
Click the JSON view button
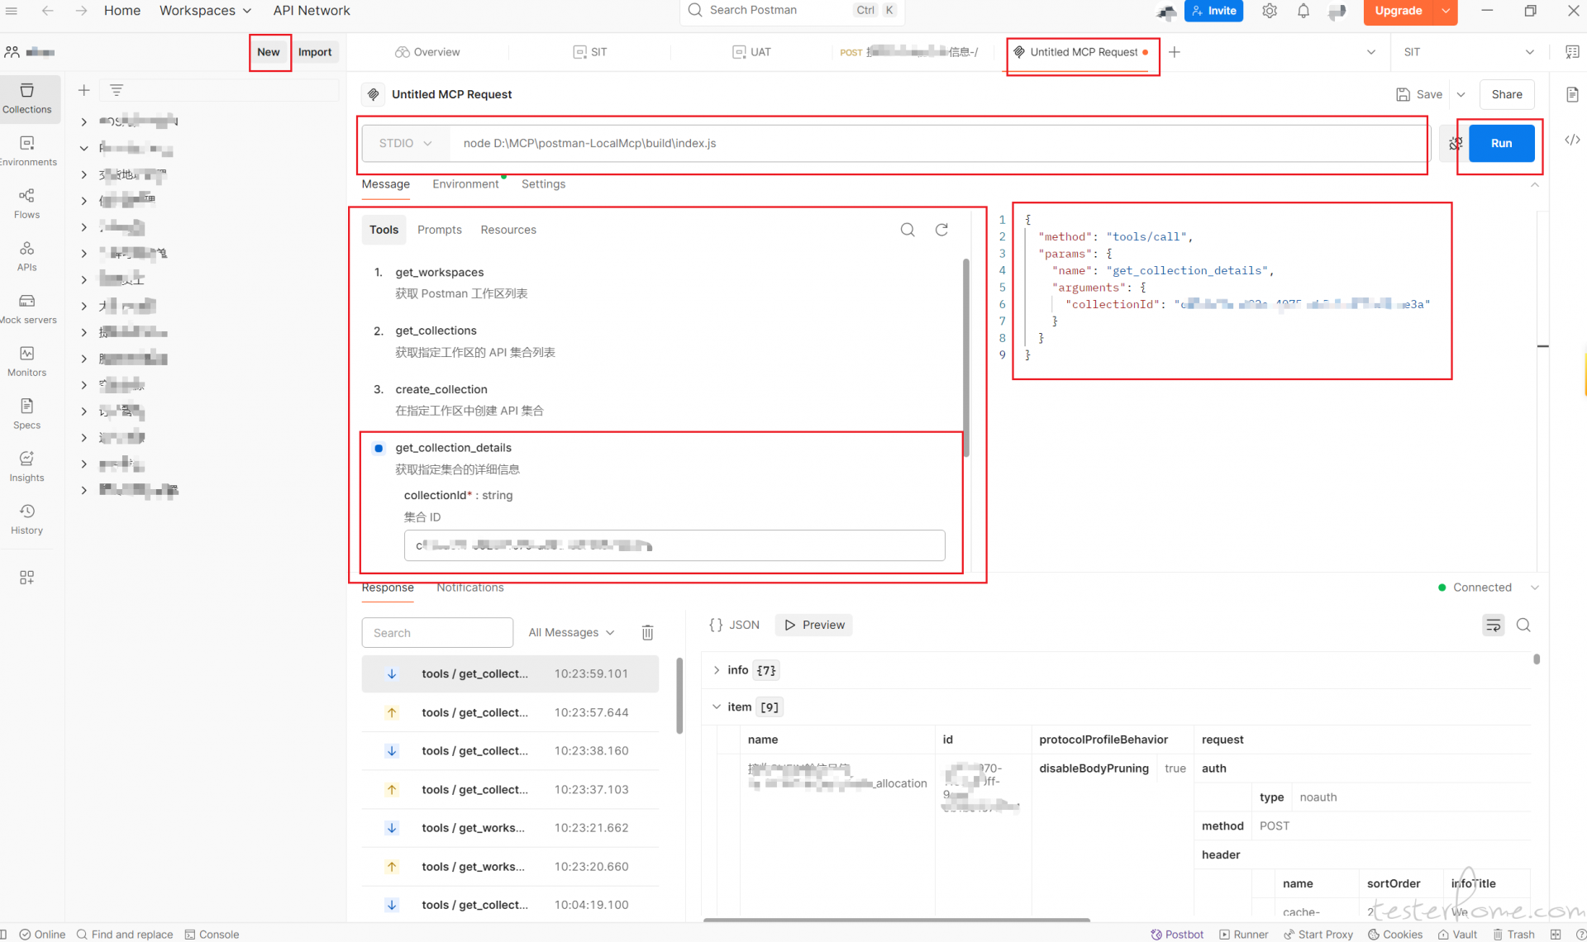(734, 625)
